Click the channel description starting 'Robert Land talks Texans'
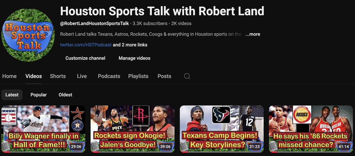The height and width of the screenshot is (156, 355). coord(151,34)
